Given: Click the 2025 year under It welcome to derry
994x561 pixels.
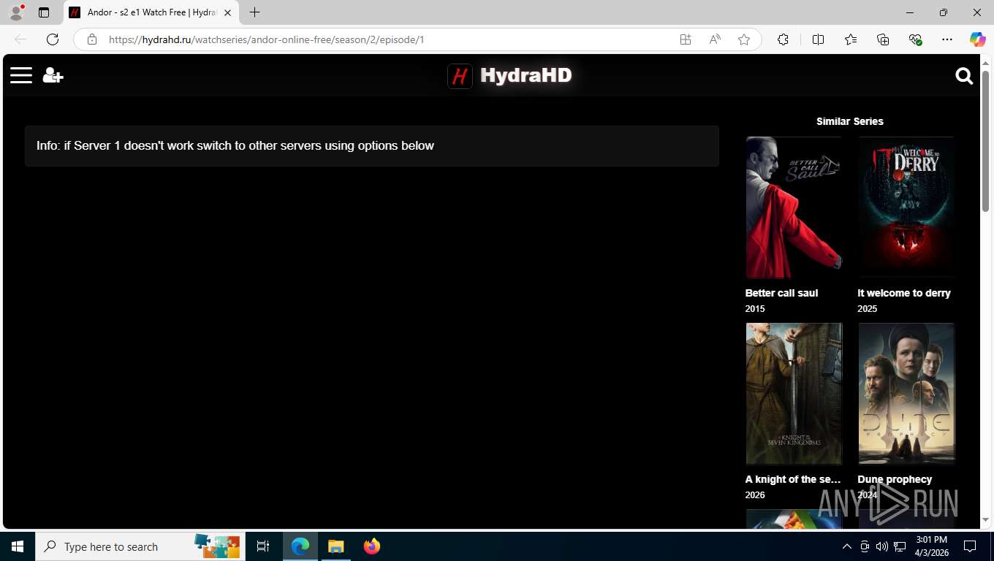Looking at the screenshot, I should (868, 309).
